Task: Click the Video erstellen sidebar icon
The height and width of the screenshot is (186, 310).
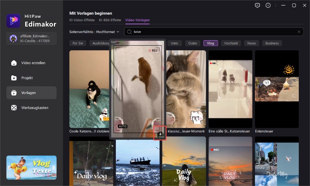Action: [14, 63]
